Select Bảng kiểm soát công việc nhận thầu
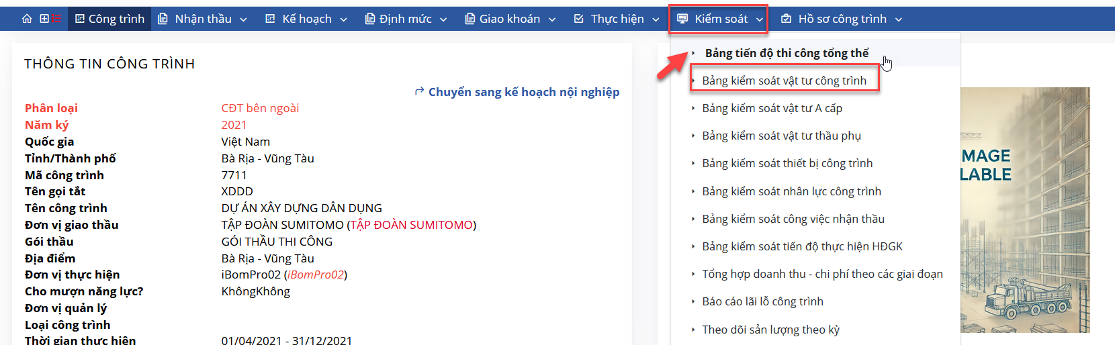Screen dimensions: 1115x345 pos(793,219)
